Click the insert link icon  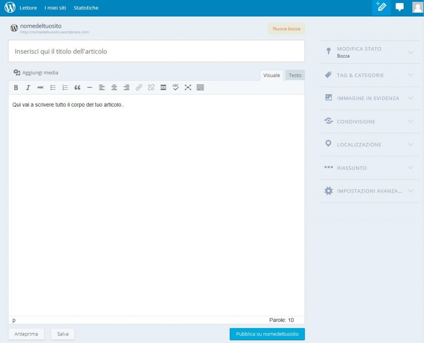tap(139, 88)
